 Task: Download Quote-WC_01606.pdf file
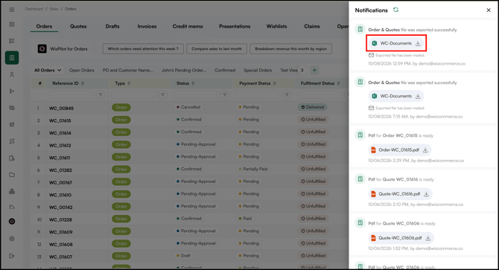[x=428, y=238]
